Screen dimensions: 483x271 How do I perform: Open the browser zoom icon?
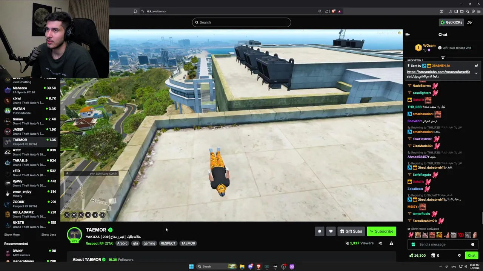pos(320,11)
